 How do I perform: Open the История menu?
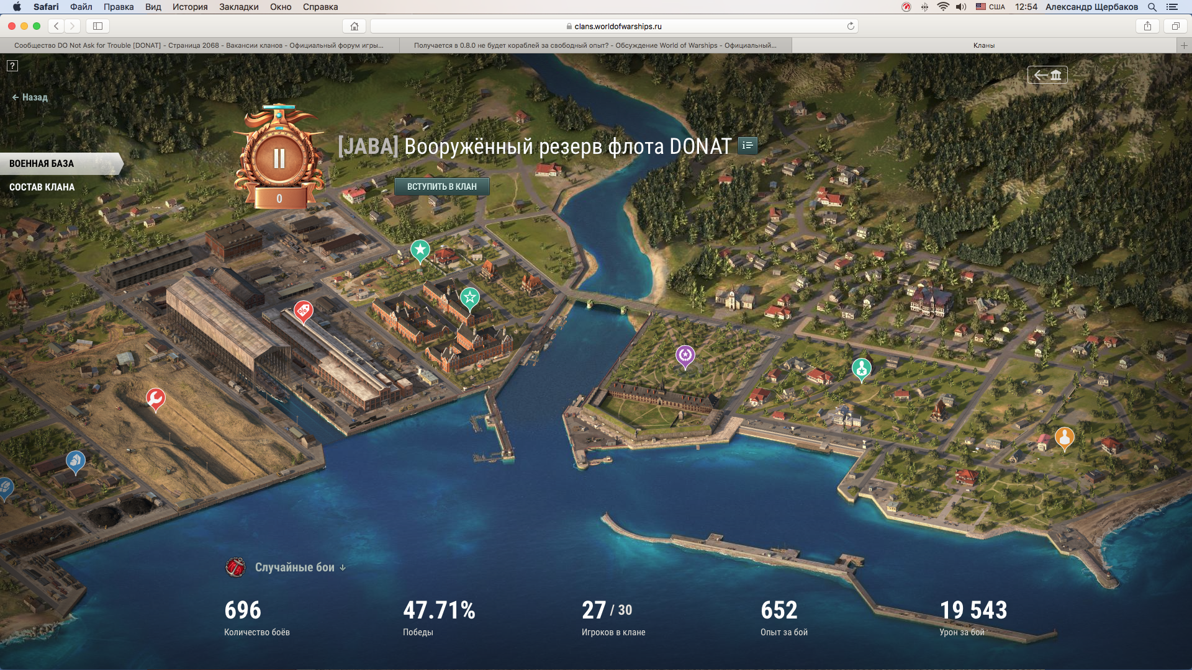click(190, 7)
